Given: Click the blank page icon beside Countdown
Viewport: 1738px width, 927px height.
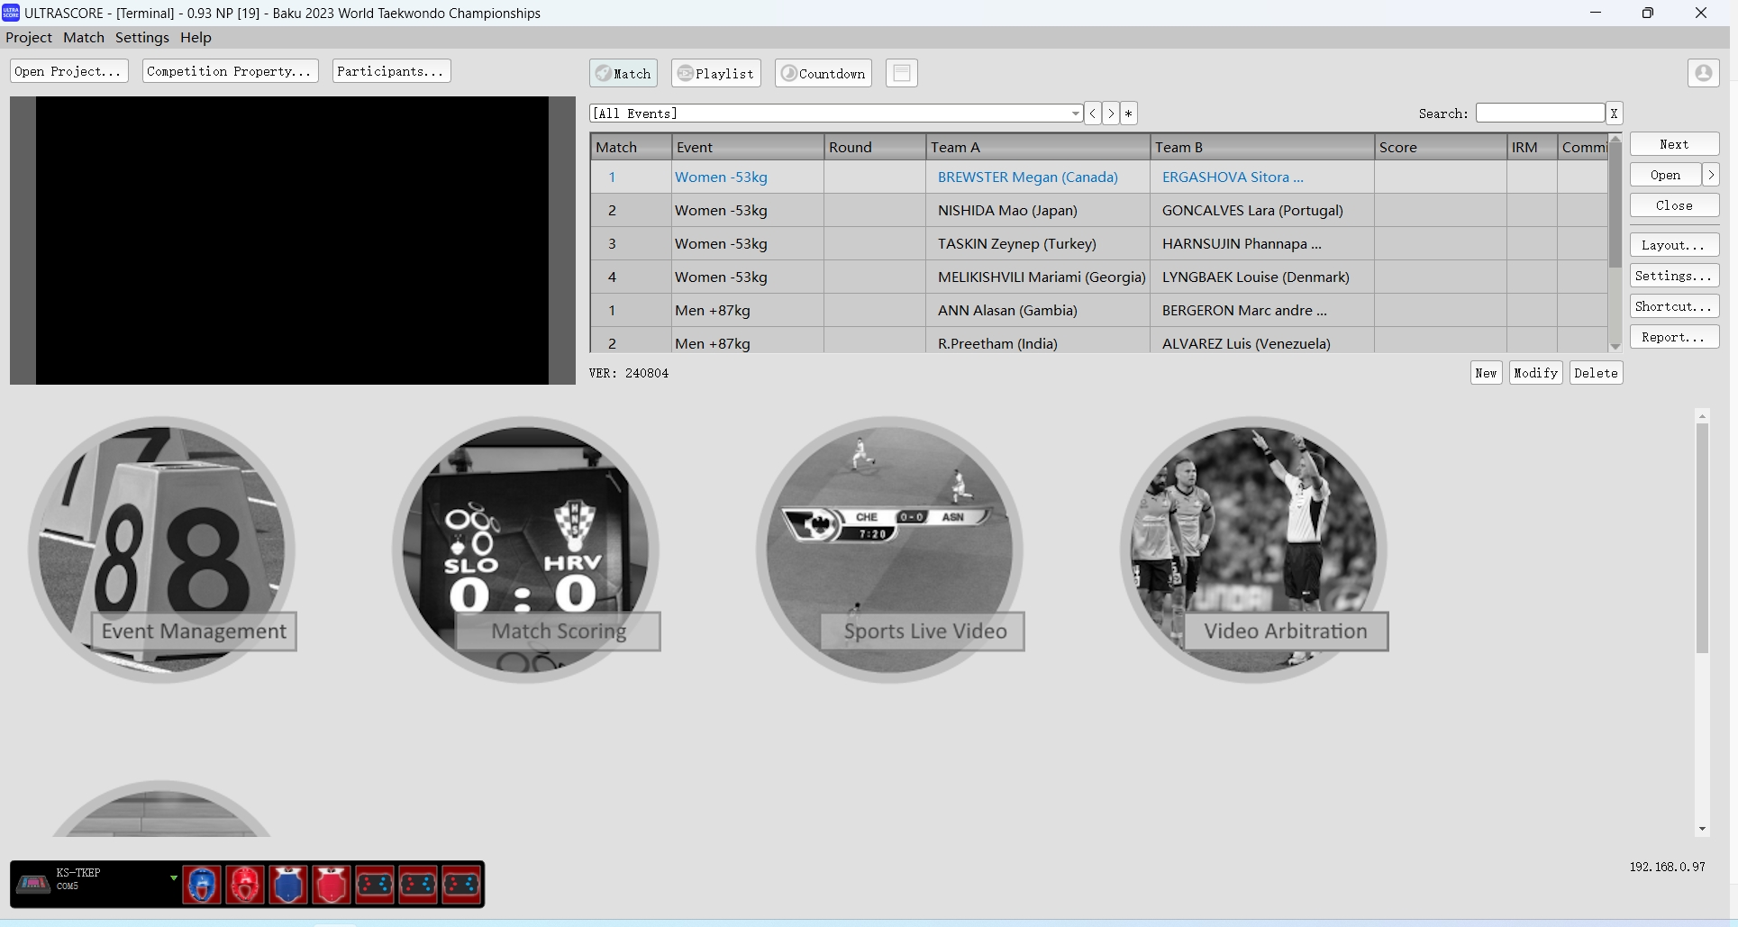Looking at the screenshot, I should click(x=901, y=73).
